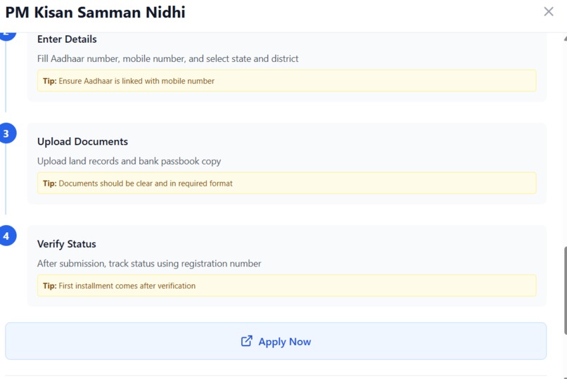Click the step 4 number badge

point(6,236)
